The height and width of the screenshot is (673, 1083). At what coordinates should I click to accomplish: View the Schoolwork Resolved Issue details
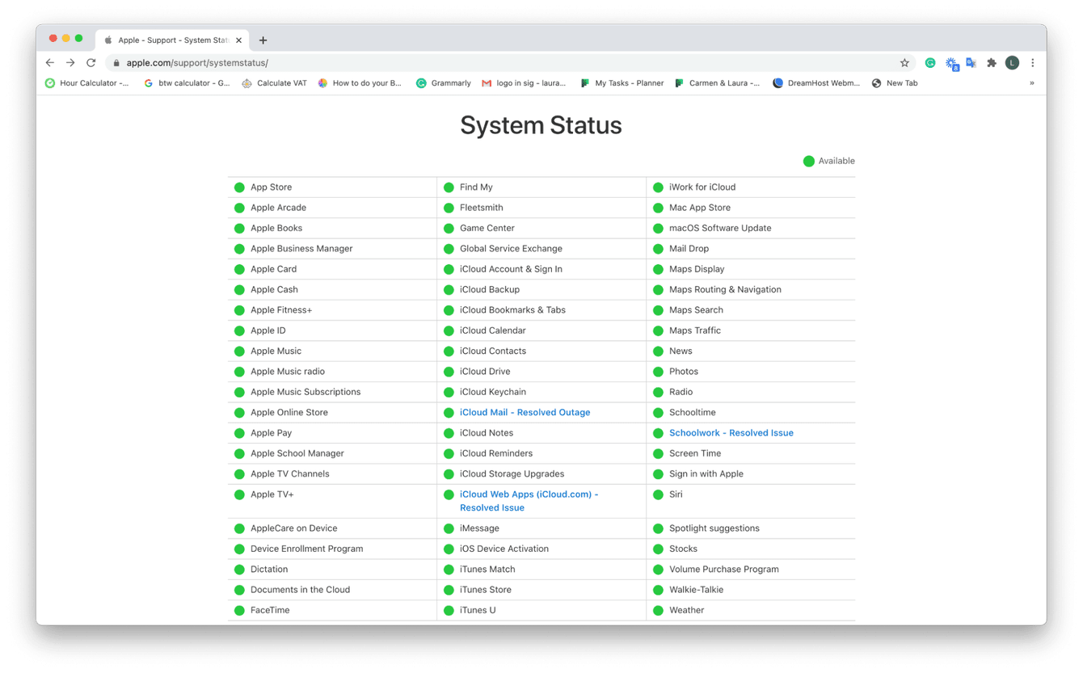(731, 432)
